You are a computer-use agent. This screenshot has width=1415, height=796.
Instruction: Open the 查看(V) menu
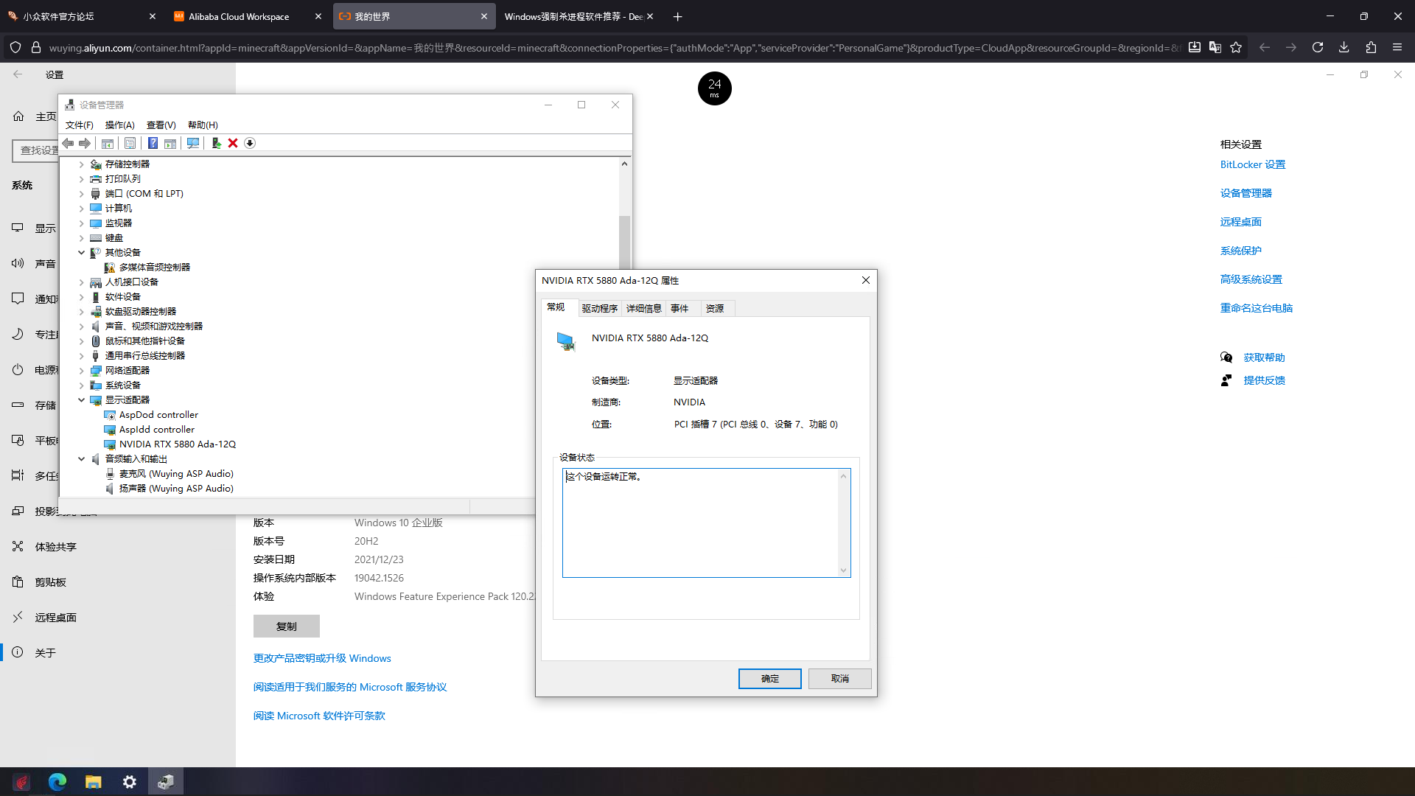click(161, 125)
